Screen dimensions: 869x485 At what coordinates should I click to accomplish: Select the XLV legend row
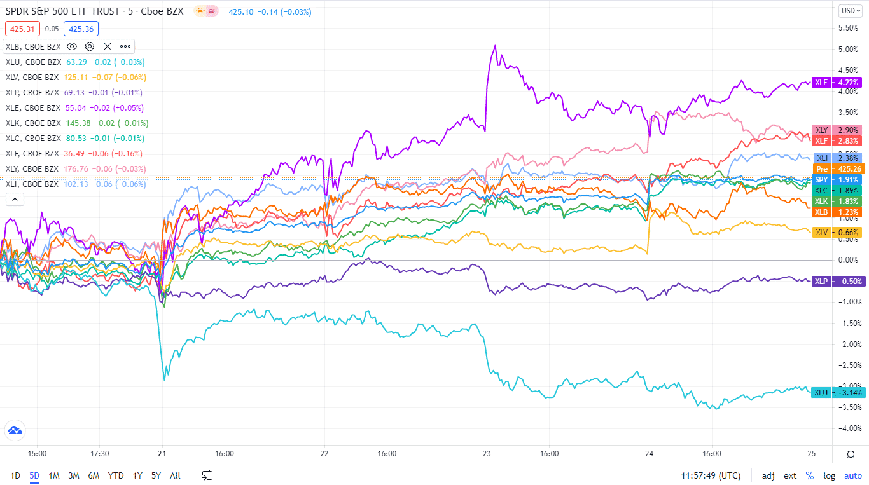point(76,77)
